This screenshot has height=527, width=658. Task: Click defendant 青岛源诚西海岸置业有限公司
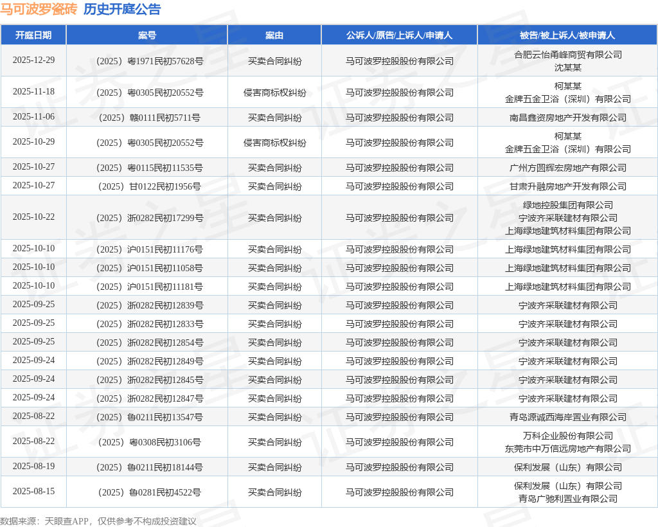568,417
